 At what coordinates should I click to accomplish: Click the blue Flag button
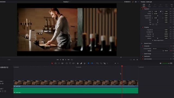(88, 63)
